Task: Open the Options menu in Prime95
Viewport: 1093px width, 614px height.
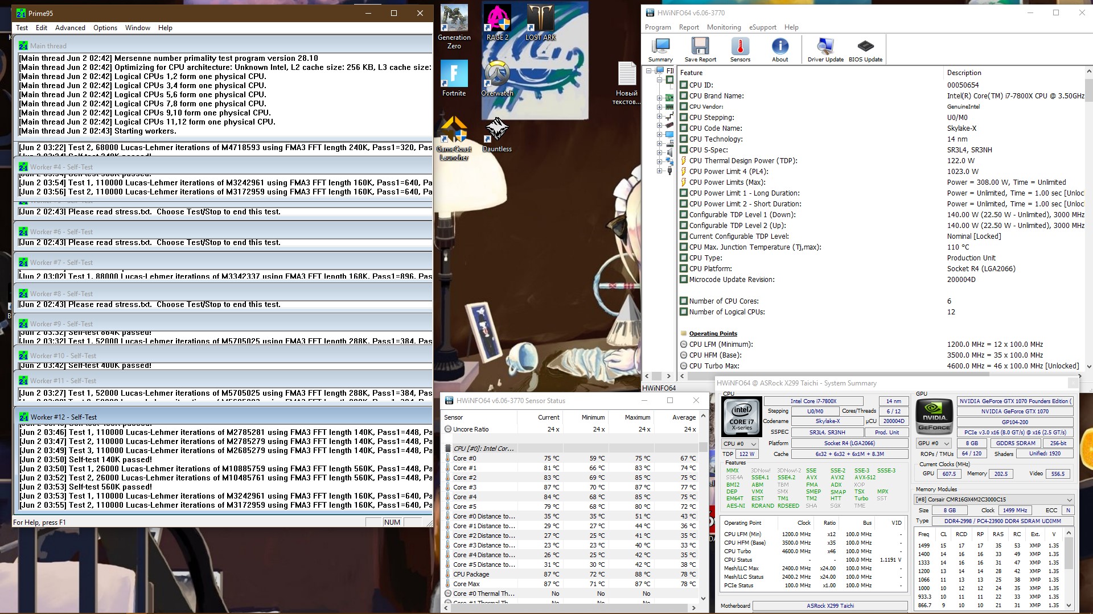Action: (x=105, y=28)
